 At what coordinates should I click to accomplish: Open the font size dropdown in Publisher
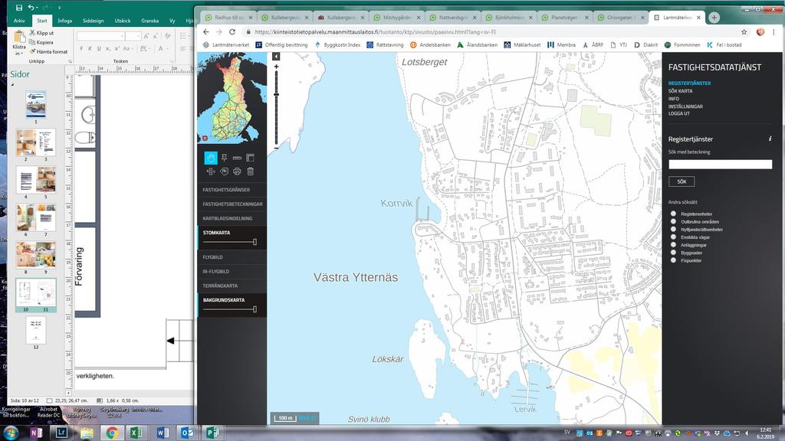139,36
